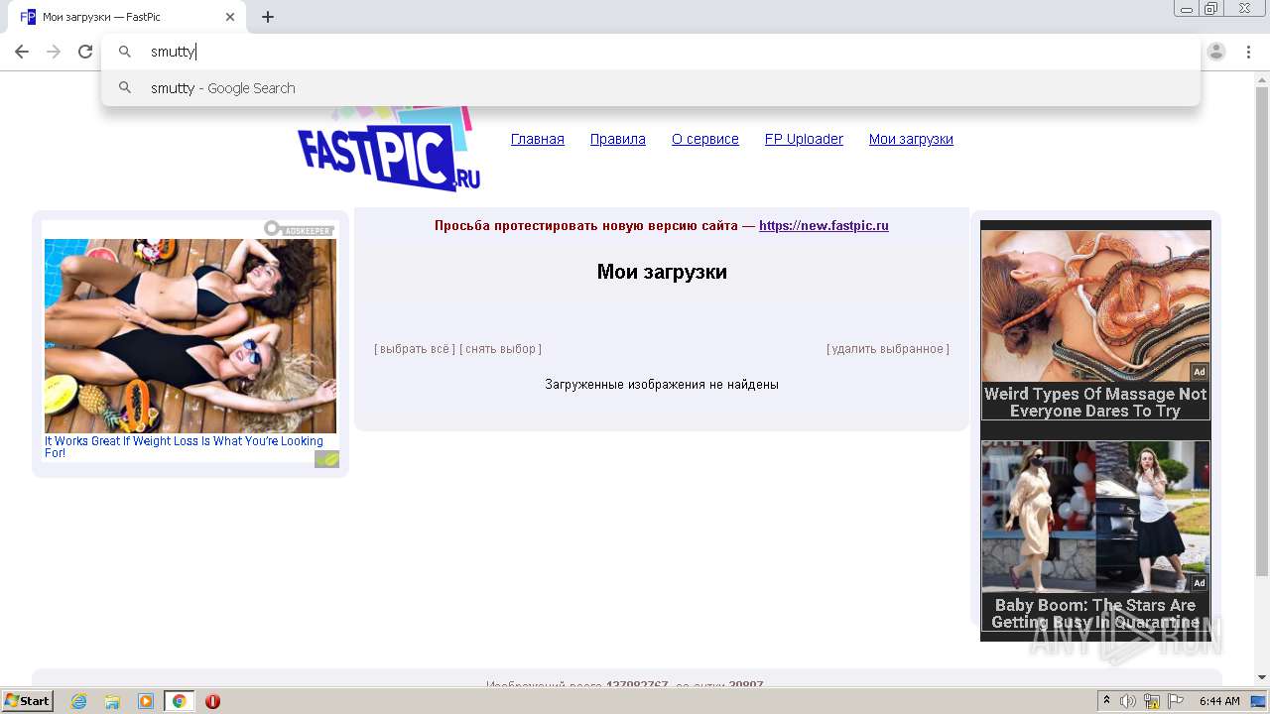The image size is (1270, 714).
Task: Launch Internet Explorer from the taskbar
Action: click(x=78, y=701)
